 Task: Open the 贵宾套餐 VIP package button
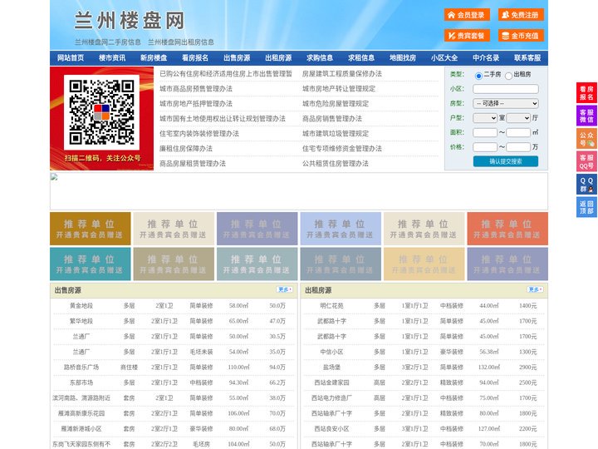click(x=467, y=36)
